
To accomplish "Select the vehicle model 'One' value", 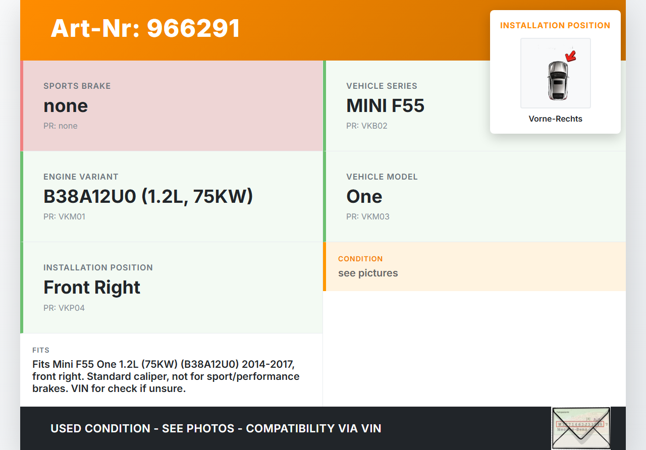I will pos(364,197).
